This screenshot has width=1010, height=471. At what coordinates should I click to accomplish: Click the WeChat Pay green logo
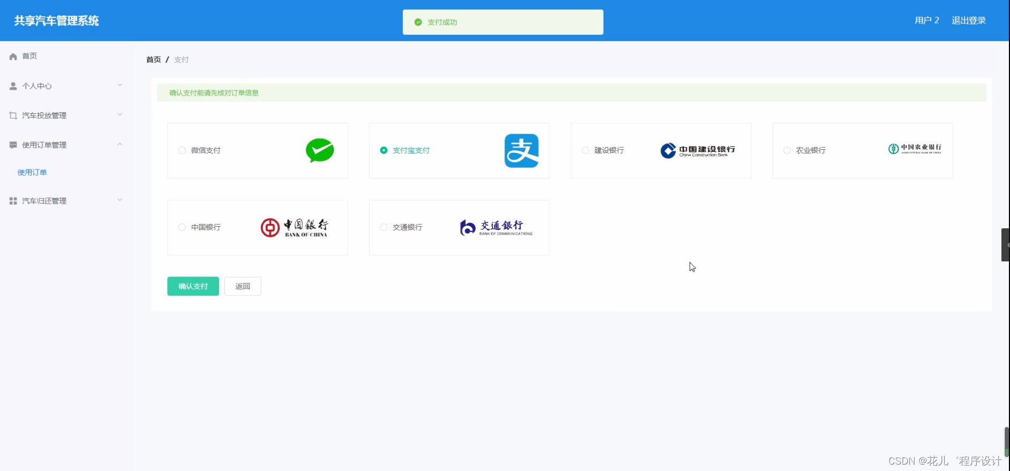pyautogui.click(x=320, y=151)
